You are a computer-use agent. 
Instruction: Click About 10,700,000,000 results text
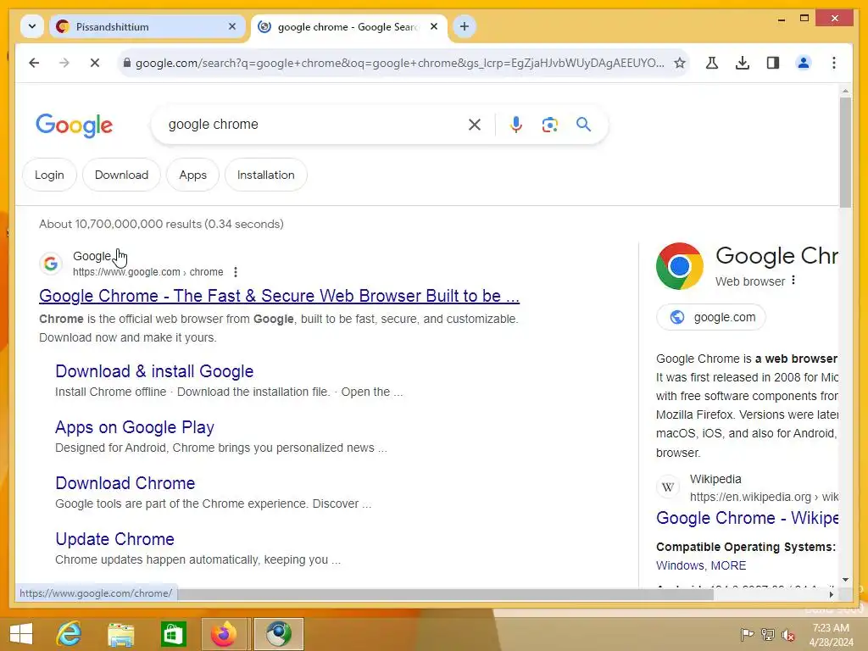click(x=161, y=224)
